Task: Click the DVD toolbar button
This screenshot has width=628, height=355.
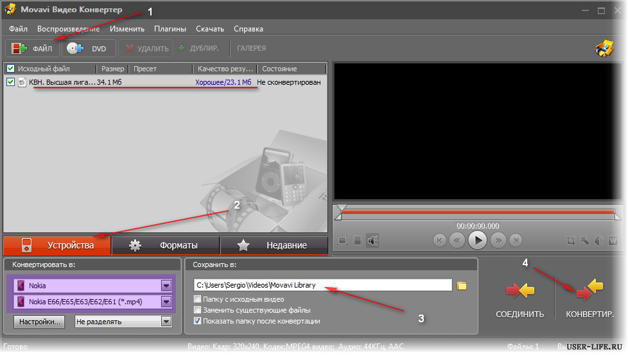Action: pos(89,48)
